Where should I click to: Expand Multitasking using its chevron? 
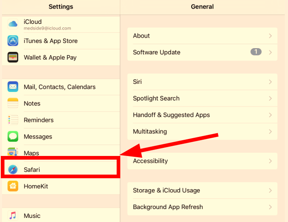(270, 132)
